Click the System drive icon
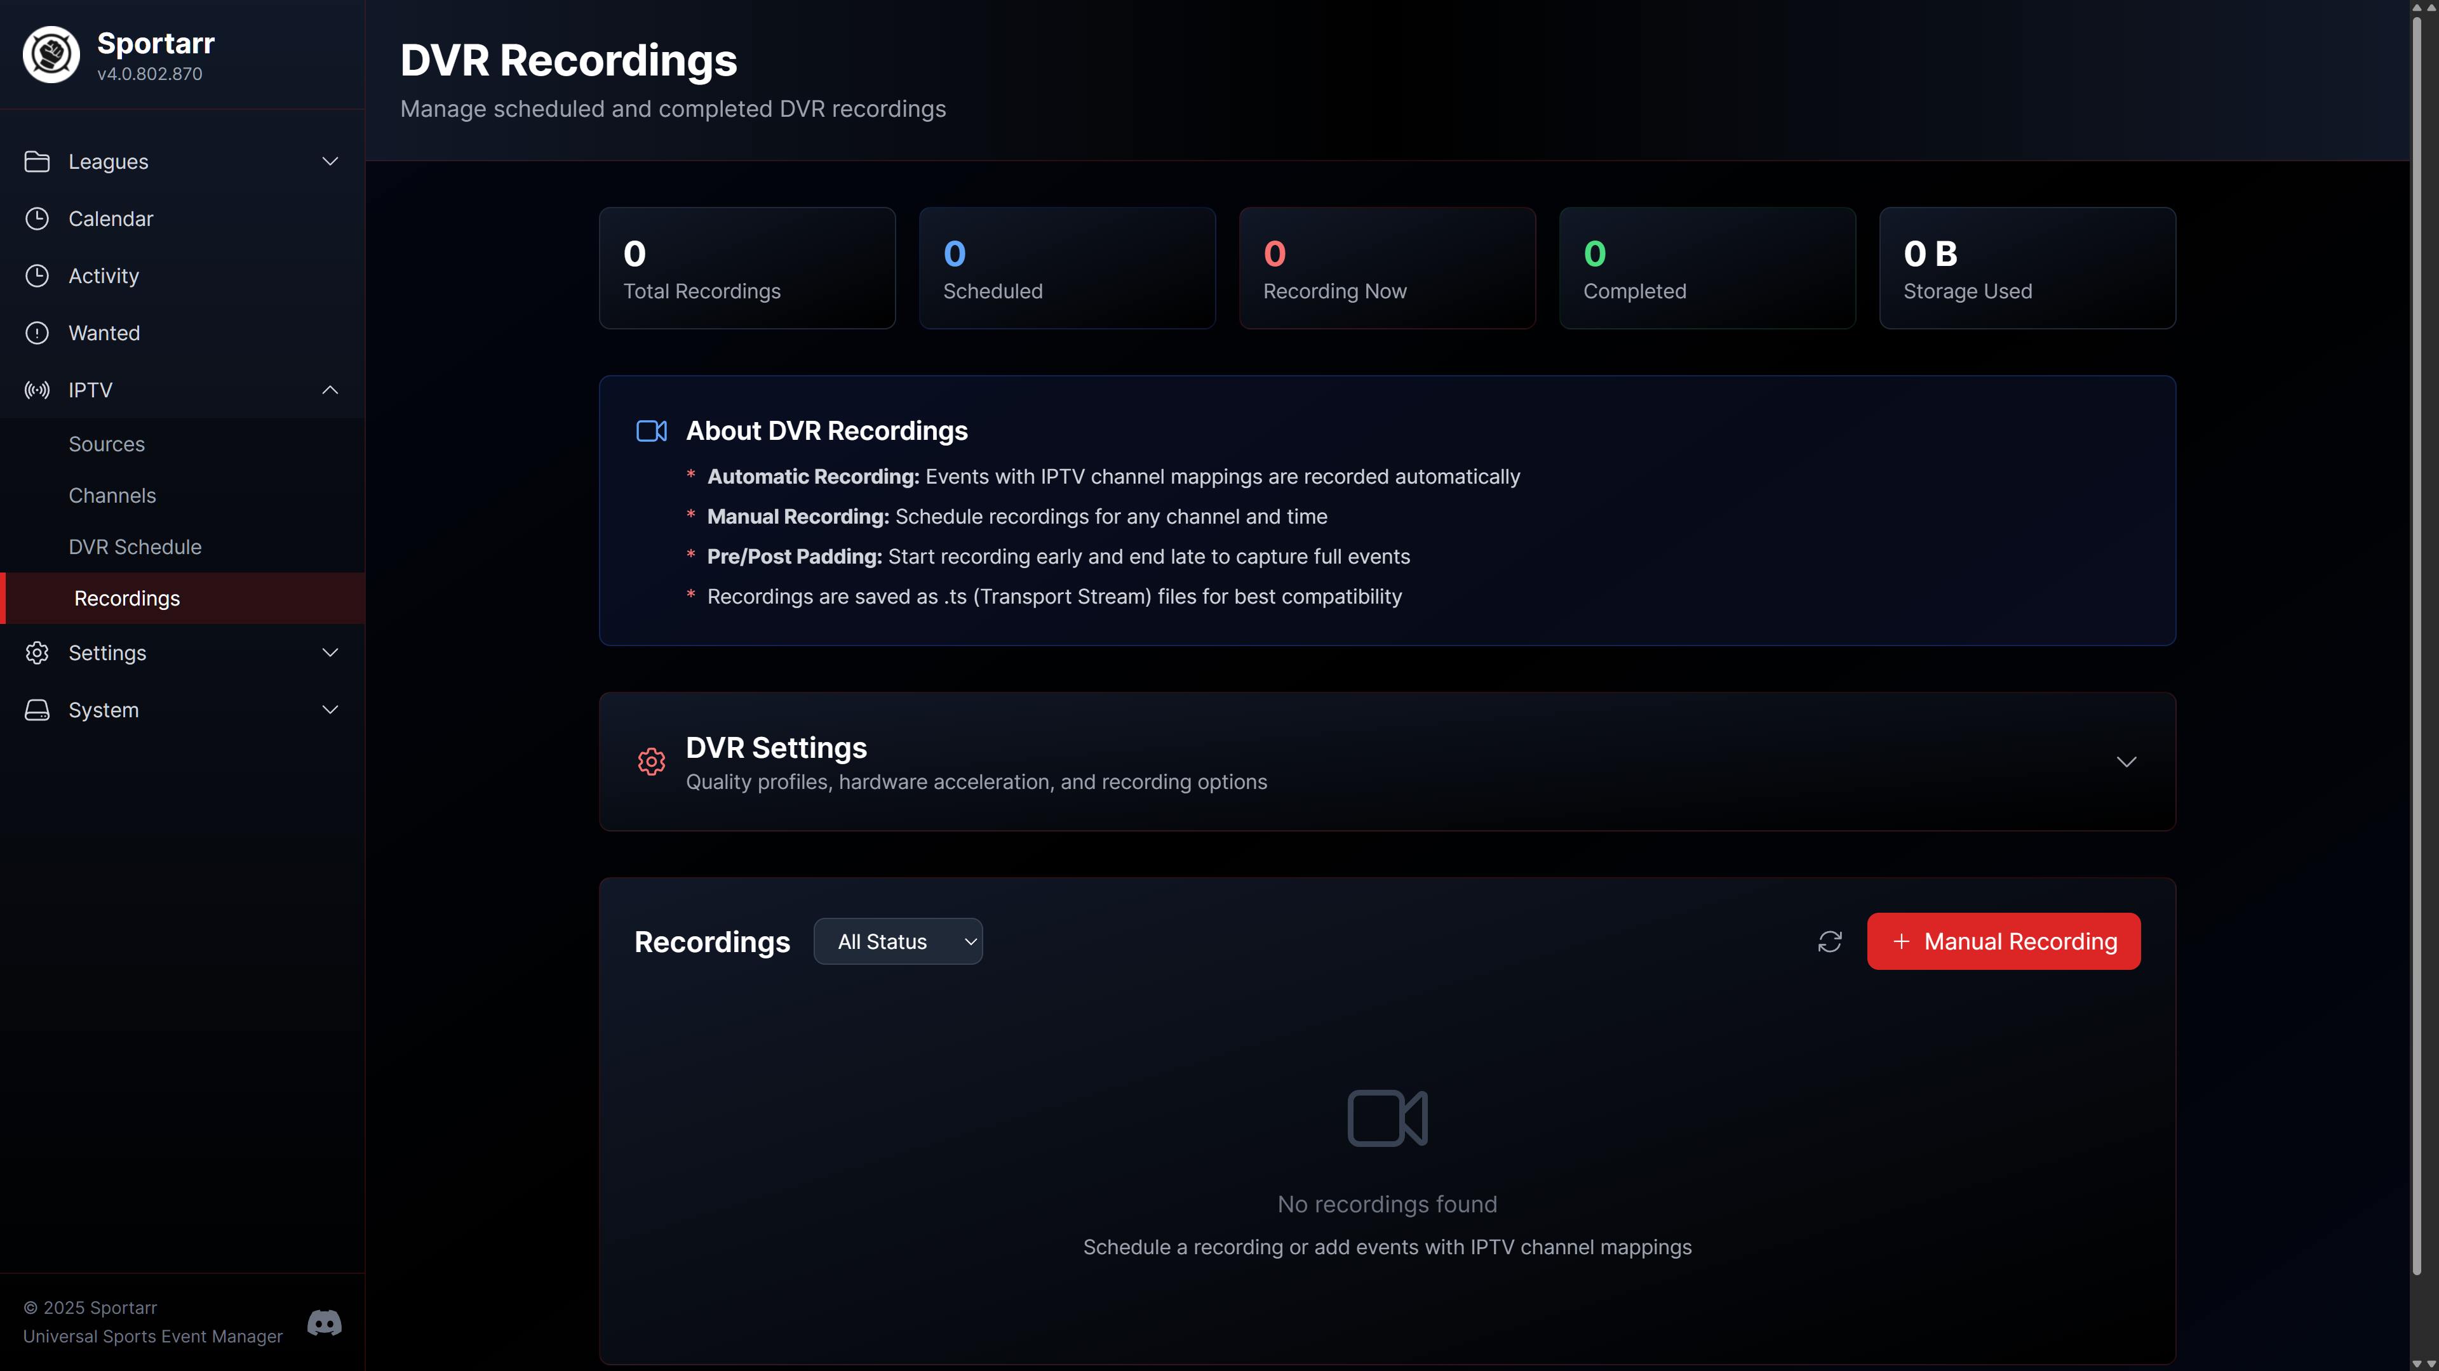This screenshot has height=1371, width=2439. click(x=37, y=710)
